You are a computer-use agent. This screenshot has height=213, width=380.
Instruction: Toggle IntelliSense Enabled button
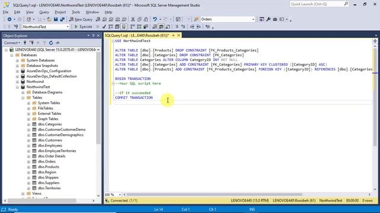[x=124, y=27]
